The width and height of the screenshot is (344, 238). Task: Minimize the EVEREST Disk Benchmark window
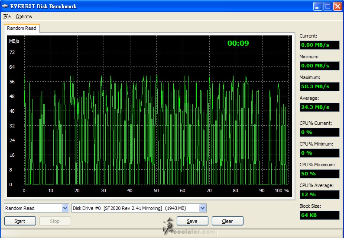tap(318, 6)
